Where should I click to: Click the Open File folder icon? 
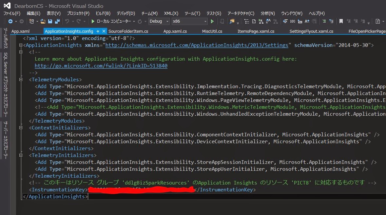[43, 21]
